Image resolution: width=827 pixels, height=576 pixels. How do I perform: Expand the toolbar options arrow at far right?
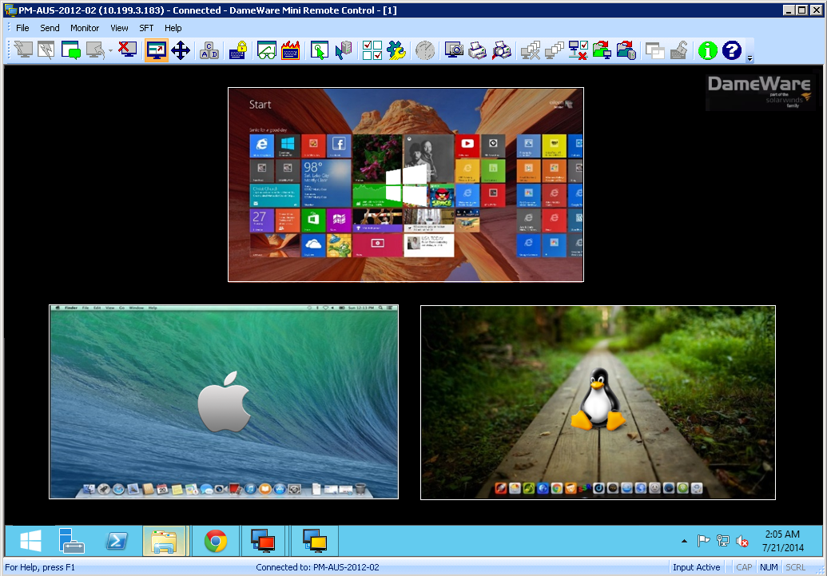click(x=749, y=58)
